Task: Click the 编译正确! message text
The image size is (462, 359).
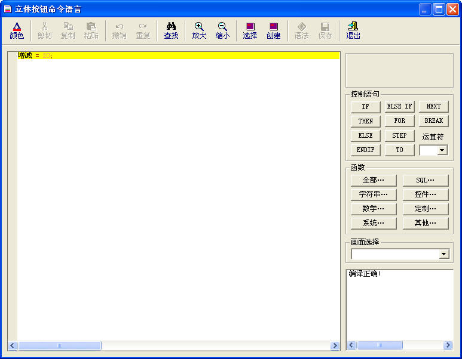Action: (x=365, y=274)
